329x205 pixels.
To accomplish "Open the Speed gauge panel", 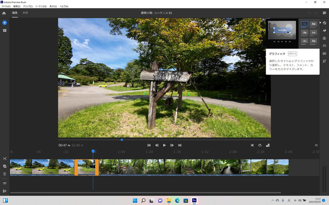I will 324,46.
